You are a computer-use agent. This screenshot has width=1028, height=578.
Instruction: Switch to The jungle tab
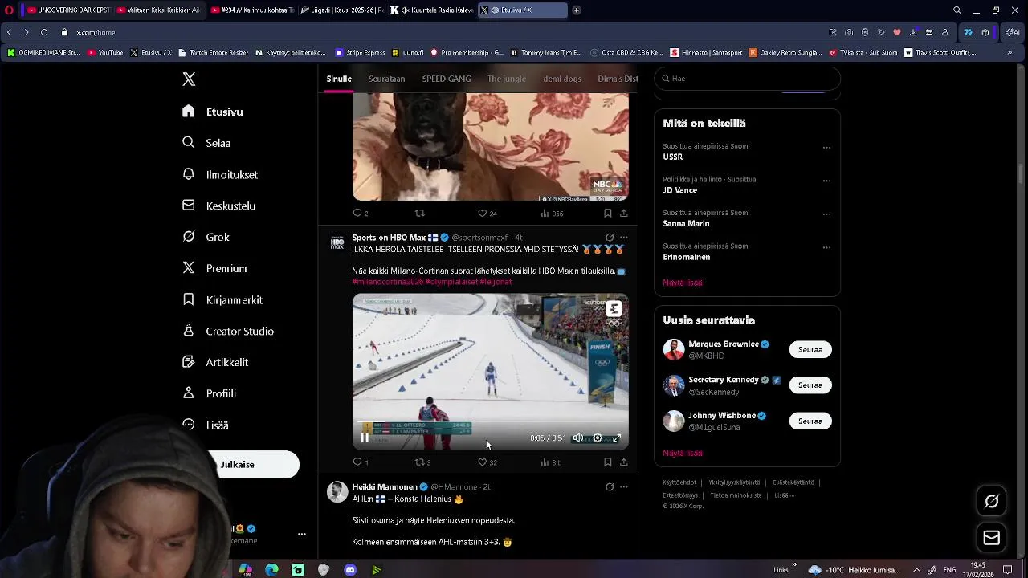coord(507,79)
